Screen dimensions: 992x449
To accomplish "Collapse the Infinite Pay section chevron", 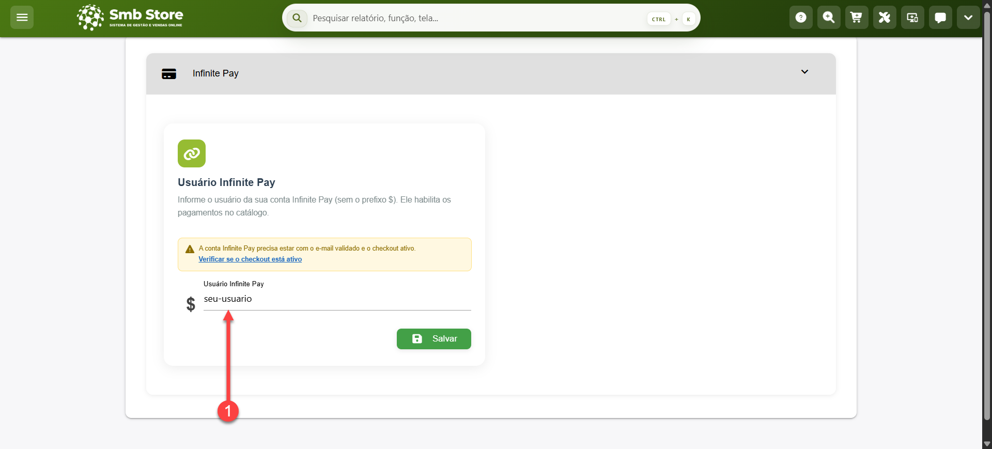I will 804,72.
